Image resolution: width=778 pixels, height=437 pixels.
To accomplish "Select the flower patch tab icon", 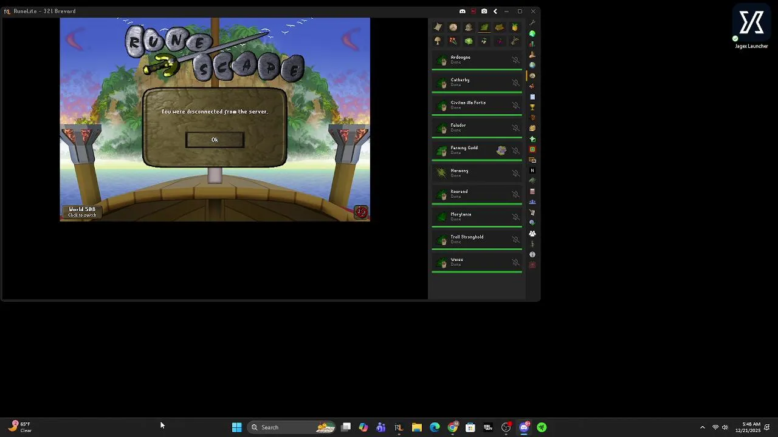I will (x=453, y=41).
